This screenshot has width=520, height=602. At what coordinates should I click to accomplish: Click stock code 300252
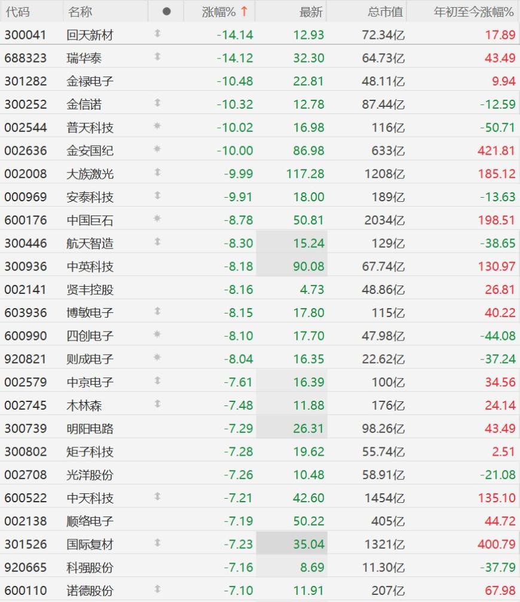(25, 105)
